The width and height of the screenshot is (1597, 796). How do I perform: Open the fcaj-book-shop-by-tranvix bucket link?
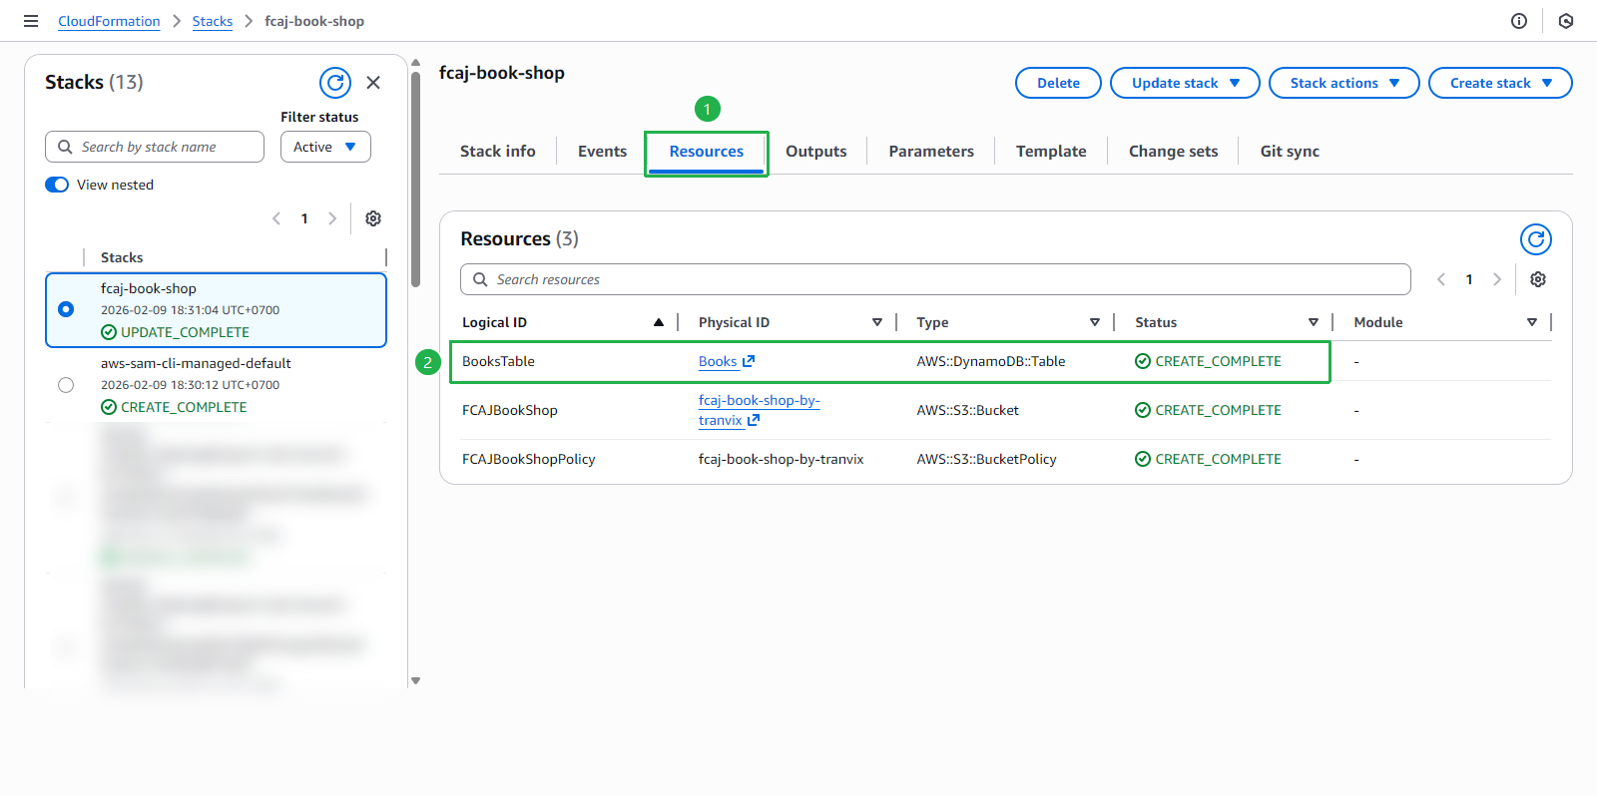760,410
